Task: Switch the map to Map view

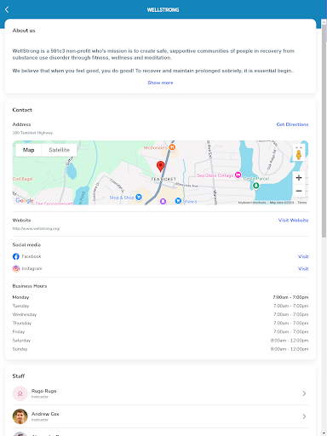Action: point(28,150)
